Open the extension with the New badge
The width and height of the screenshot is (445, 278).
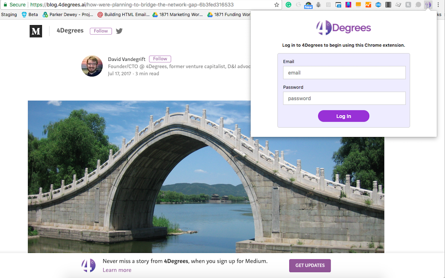point(308,5)
